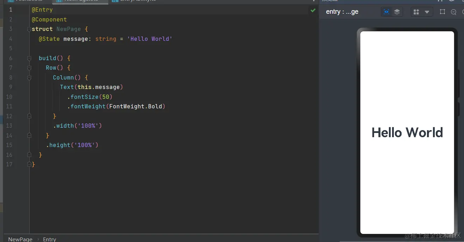464x242 pixels.
Task: Click the .fontSize(50) call
Action: [x=90, y=97]
